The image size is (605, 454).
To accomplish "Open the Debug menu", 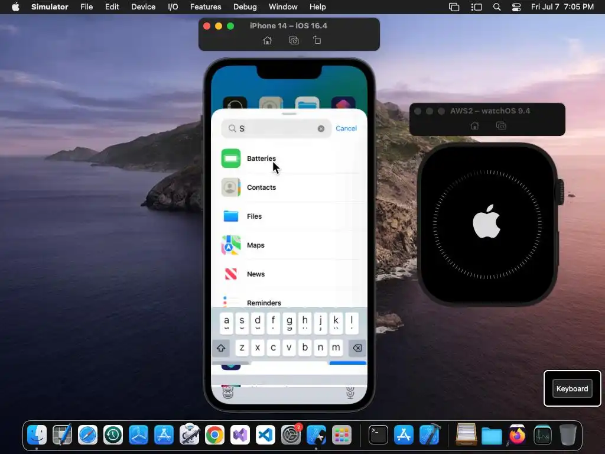I will pyautogui.click(x=245, y=7).
